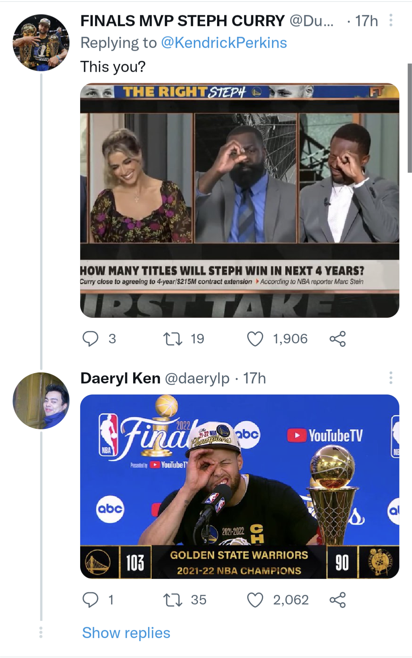The image size is (412, 658).
Task: Share Daeryl Ken's tweet
Action: pyautogui.click(x=338, y=600)
